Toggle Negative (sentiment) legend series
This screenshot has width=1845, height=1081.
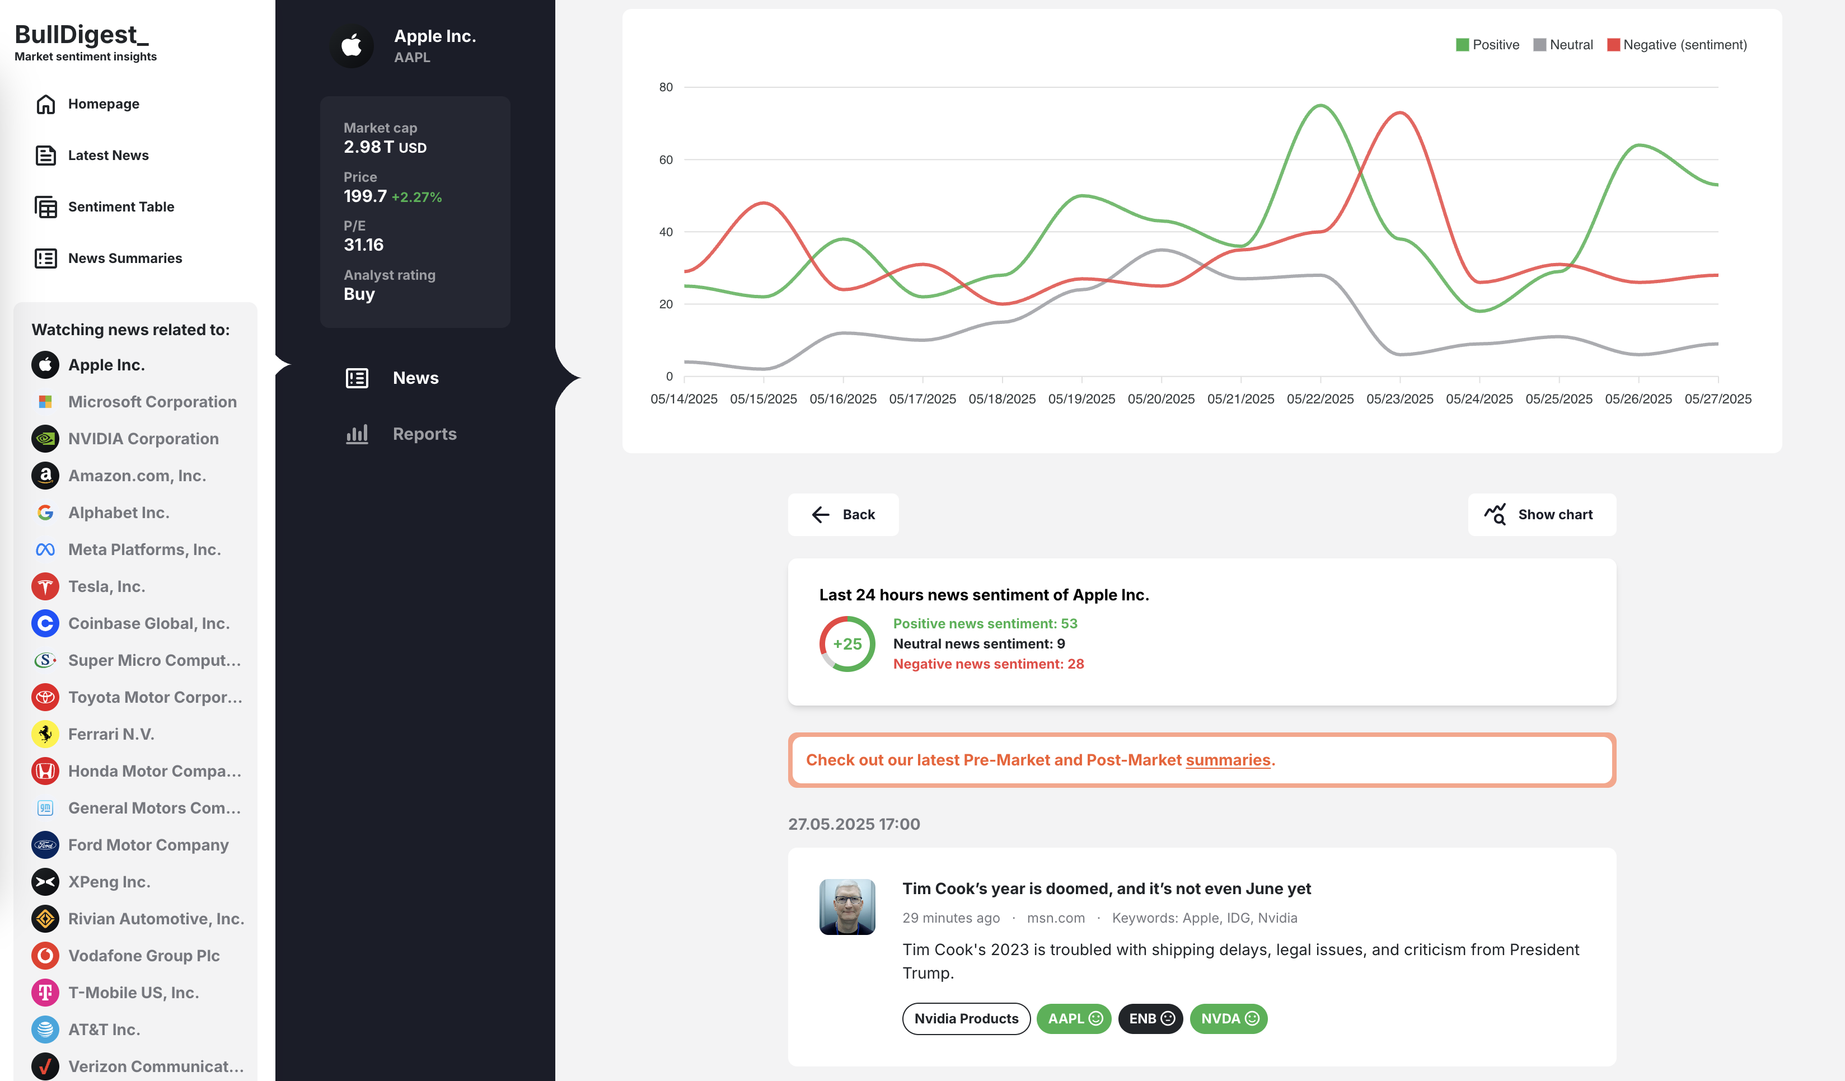(x=1676, y=45)
